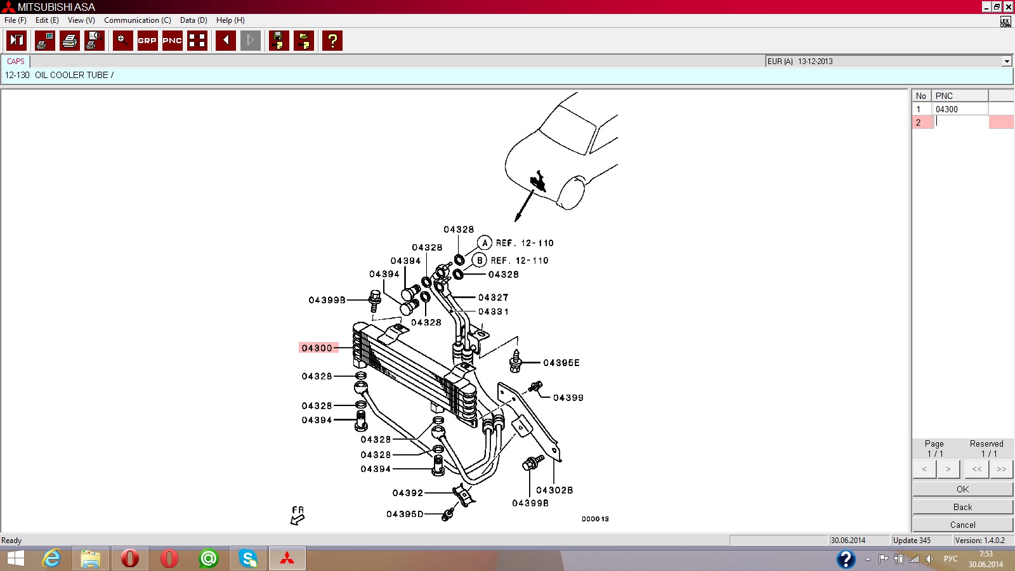Open print preview with magnifier icon
The width and height of the screenshot is (1015, 571).
(x=95, y=41)
